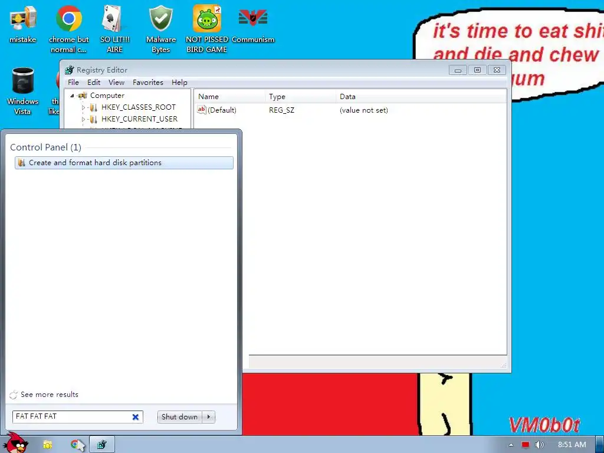Screen dimensions: 604x453
Task: Clear the search text with the X button
Action: pos(136,417)
